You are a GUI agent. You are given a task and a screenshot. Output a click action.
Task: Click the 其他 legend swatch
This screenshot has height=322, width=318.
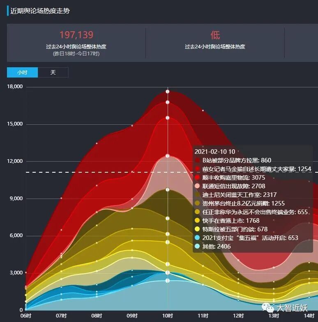tap(198, 247)
